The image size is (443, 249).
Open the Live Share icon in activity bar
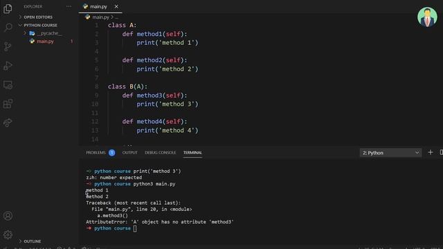tap(8, 122)
